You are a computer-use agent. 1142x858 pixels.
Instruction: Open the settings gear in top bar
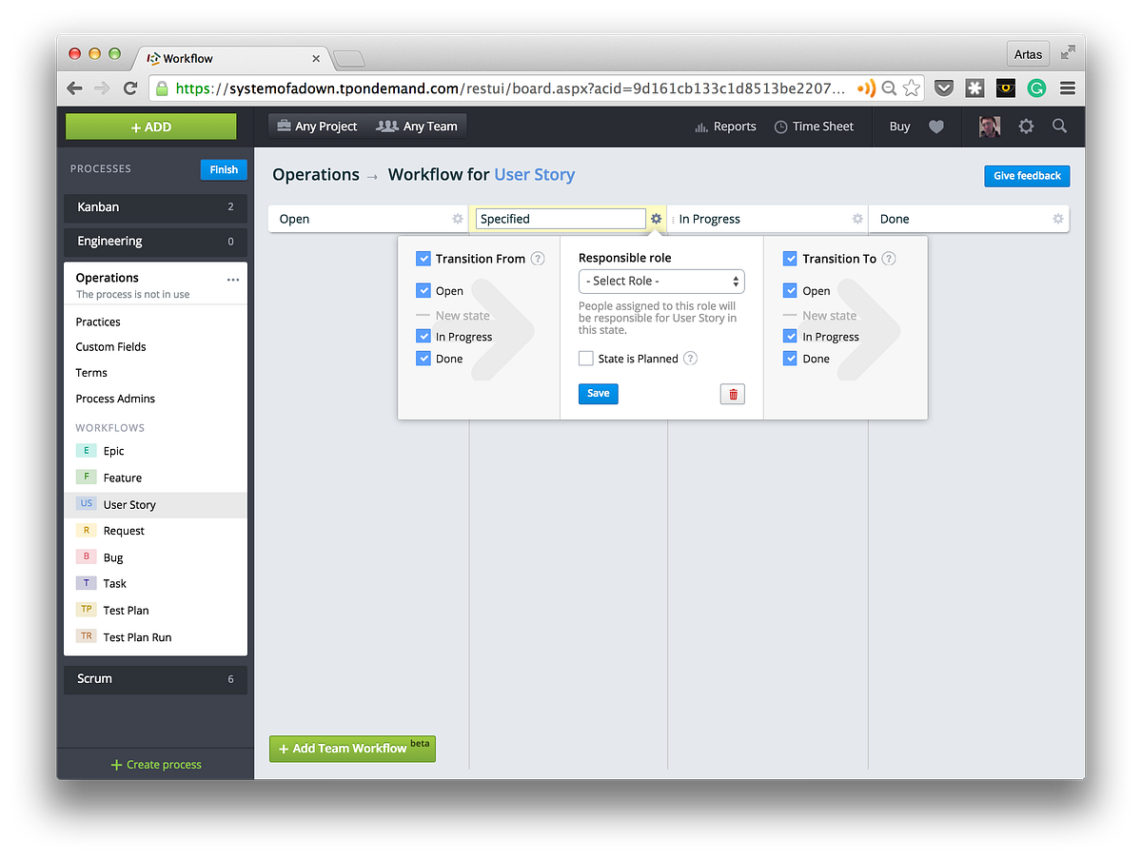(1026, 126)
